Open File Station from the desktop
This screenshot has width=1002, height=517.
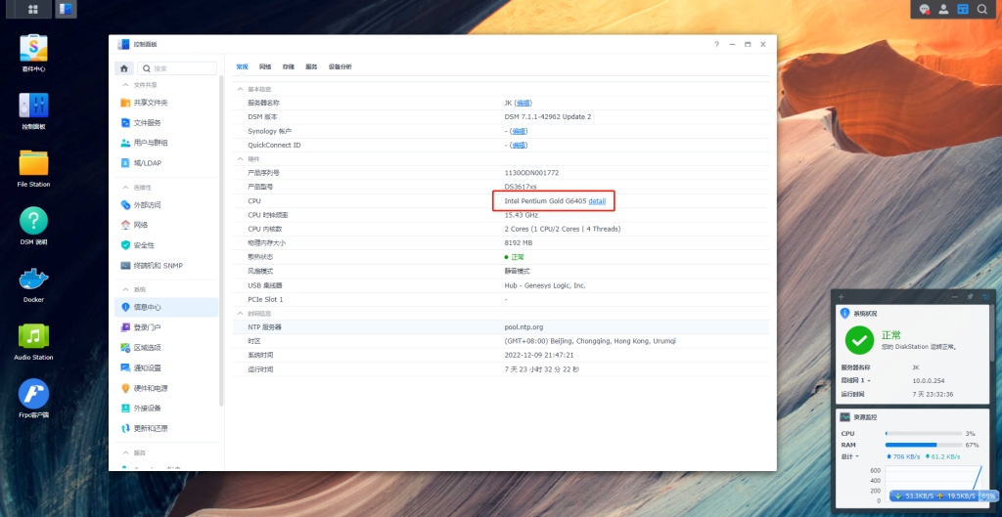click(34, 168)
